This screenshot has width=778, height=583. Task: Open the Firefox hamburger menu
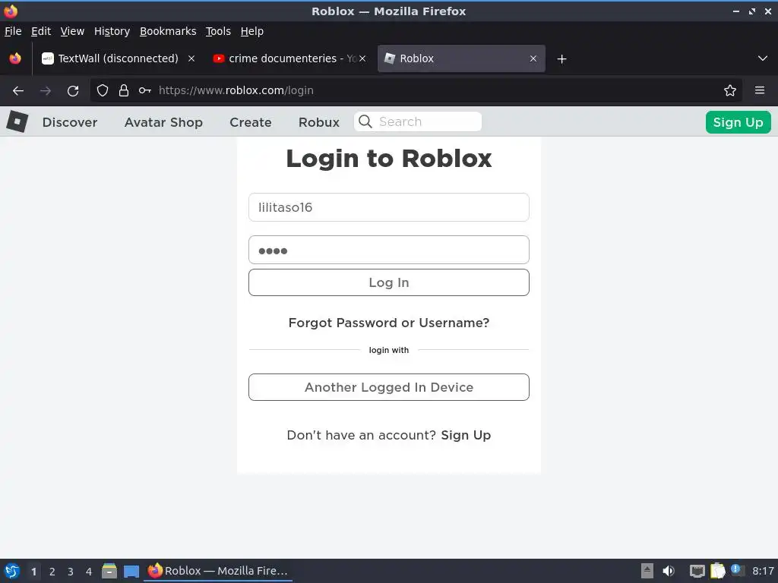pos(760,90)
